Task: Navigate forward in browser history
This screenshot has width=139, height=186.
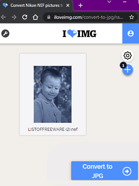Action: click(x=14, y=17)
